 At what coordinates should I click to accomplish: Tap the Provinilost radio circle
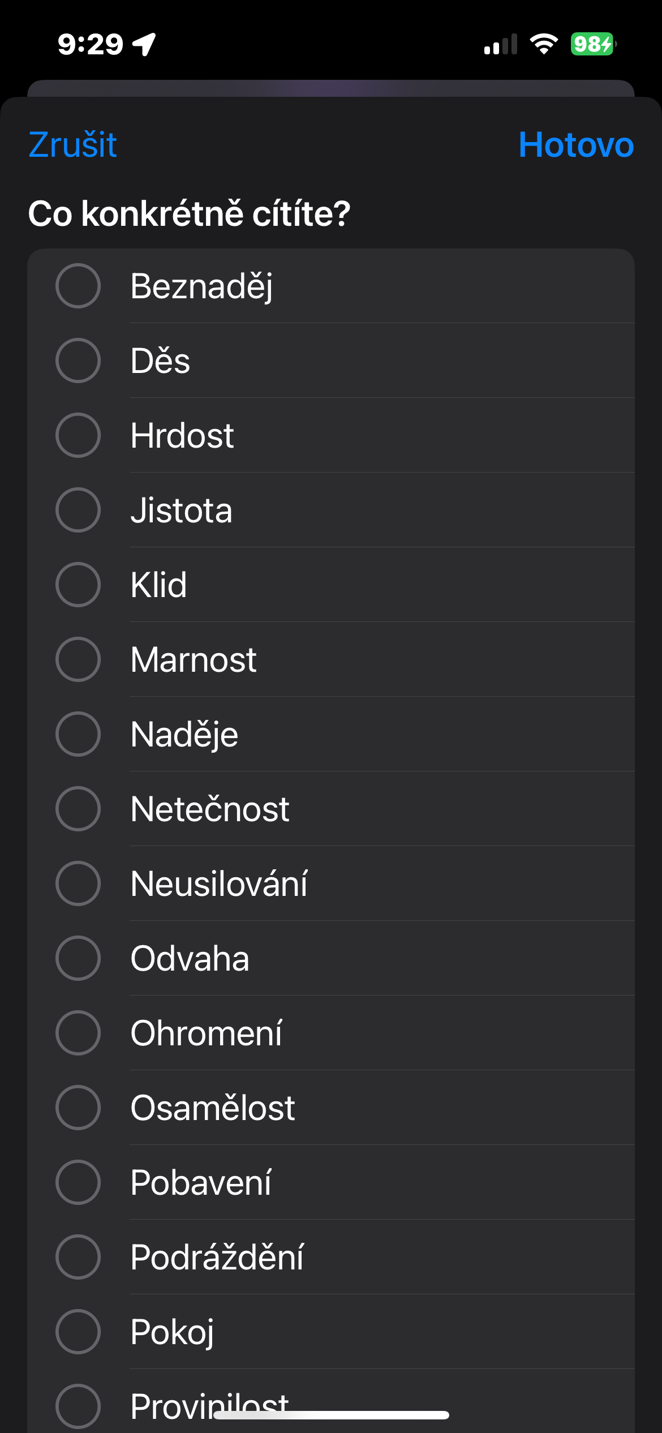tap(78, 1406)
